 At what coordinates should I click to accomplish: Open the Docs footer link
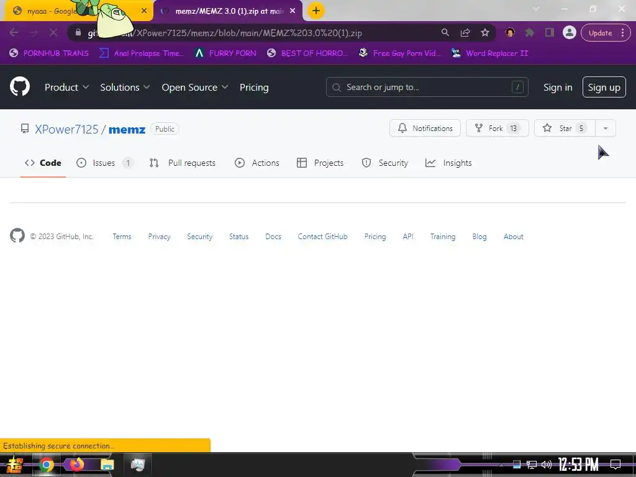[273, 237]
